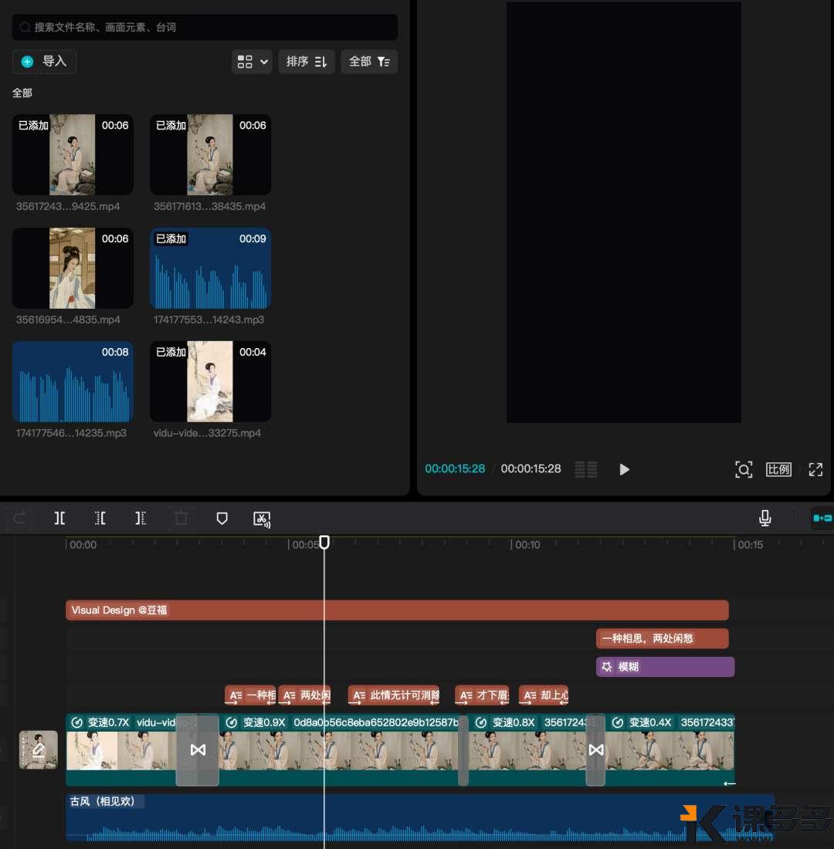Select the 古风（相见欢）audio track
The height and width of the screenshot is (849, 834).
[420, 817]
